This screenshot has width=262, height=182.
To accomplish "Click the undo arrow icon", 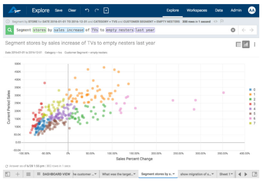I will point(87,11).
